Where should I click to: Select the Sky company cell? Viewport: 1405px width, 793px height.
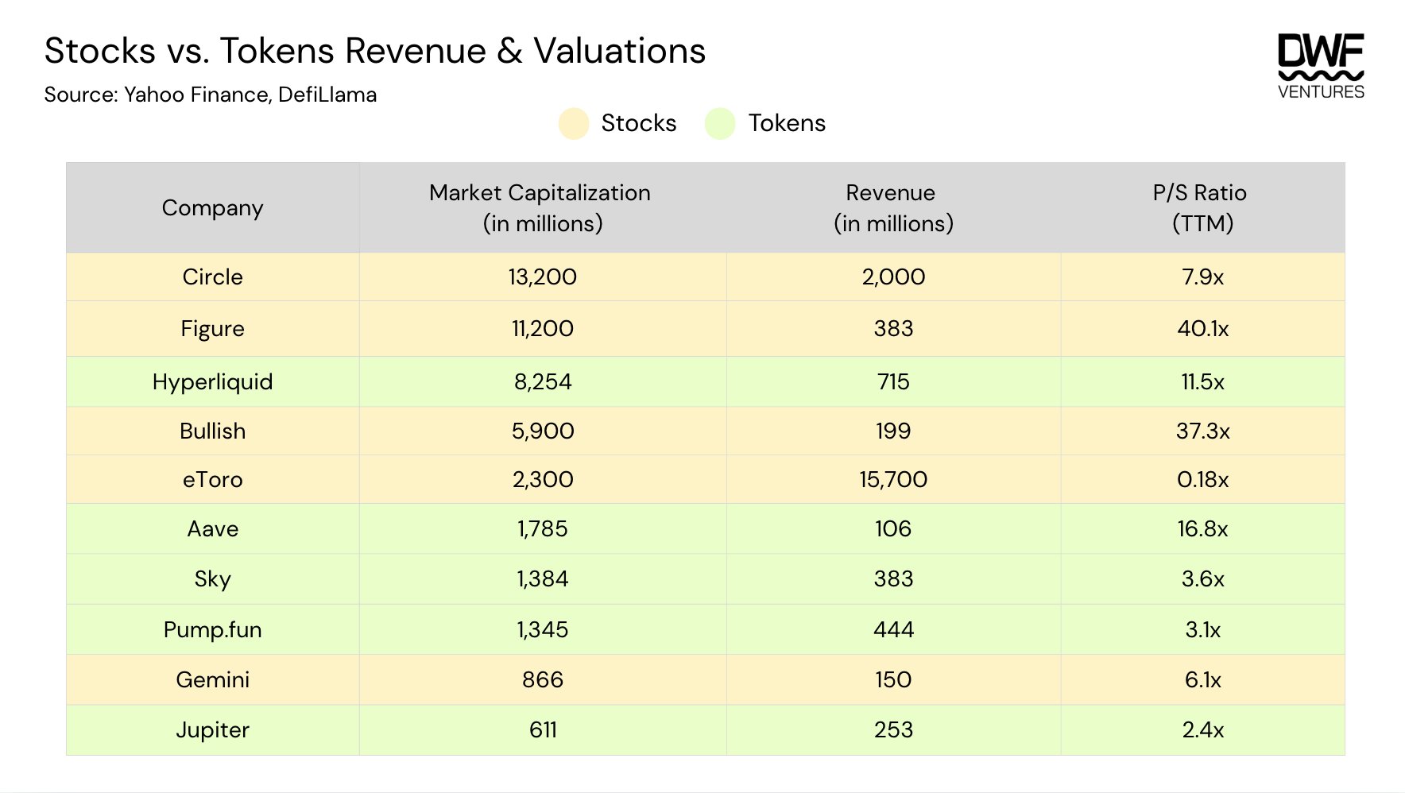212,579
